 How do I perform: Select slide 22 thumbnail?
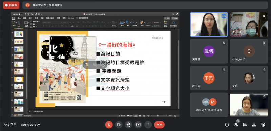(x=19, y=79)
